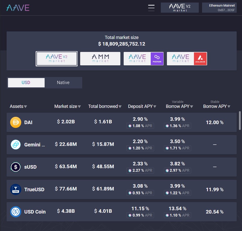Click the Gemini dollar token icon
Viewport: 242px width, 231px height.
pyautogui.click(x=16, y=145)
